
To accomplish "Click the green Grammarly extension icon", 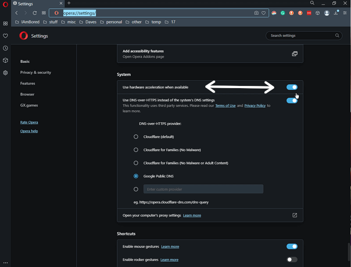I will click(x=283, y=13).
